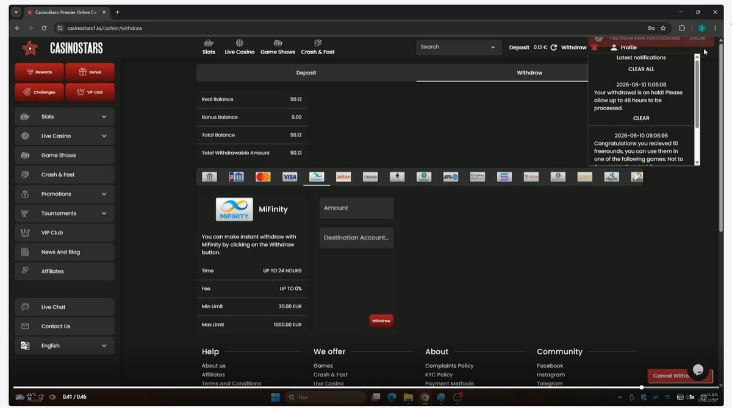732x408 pixels.
Task: Click the red Challenges button
Action: (39, 92)
